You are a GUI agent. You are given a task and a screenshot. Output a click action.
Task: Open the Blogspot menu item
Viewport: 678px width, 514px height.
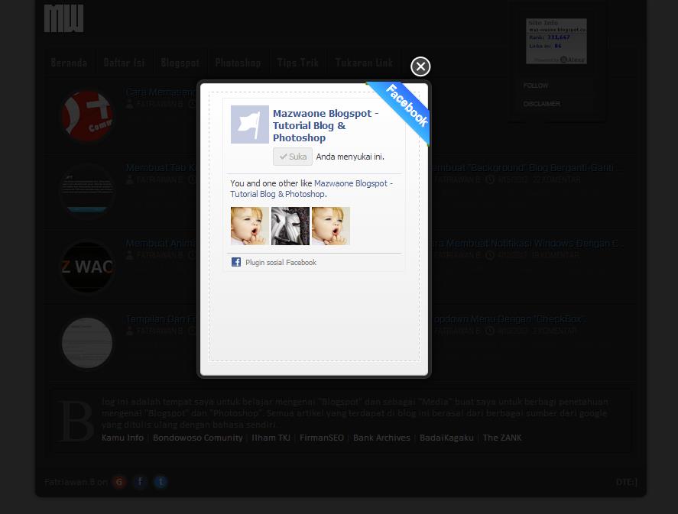click(180, 63)
